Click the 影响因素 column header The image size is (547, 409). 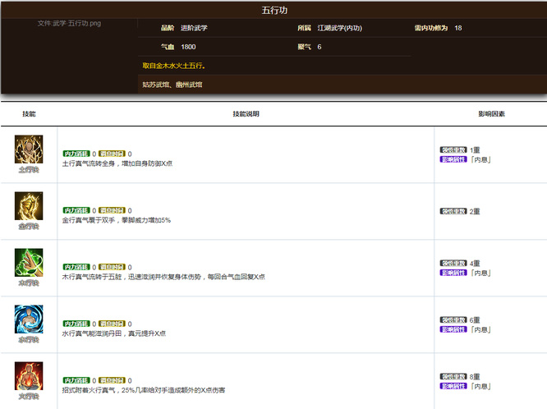pyautogui.click(x=491, y=113)
